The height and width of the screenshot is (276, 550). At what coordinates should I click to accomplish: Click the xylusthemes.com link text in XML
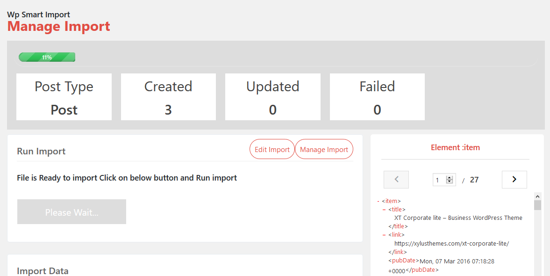click(x=451, y=244)
